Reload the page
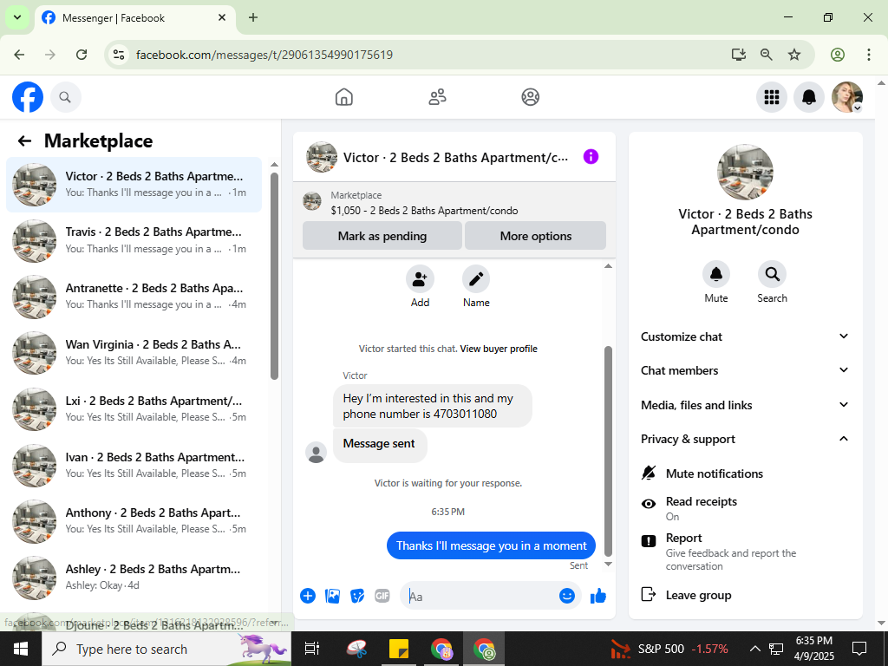Image resolution: width=888 pixels, height=666 pixels. click(82, 55)
